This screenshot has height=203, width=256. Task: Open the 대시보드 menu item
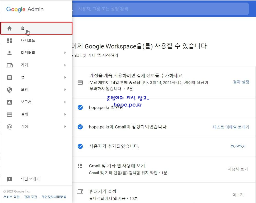[36, 40]
